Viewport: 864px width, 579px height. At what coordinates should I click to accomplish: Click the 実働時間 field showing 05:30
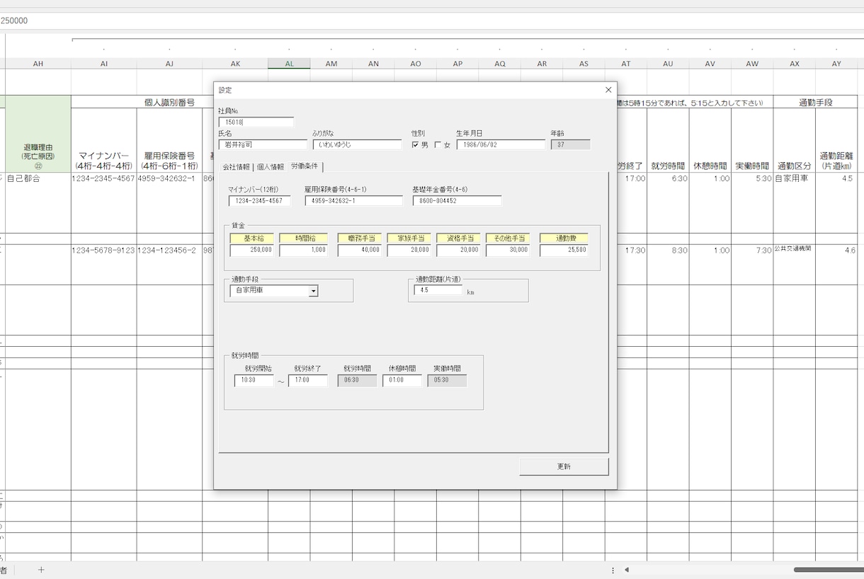(447, 381)
